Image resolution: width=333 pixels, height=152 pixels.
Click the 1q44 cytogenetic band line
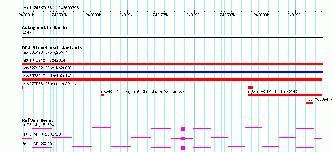tap(172, 36)
